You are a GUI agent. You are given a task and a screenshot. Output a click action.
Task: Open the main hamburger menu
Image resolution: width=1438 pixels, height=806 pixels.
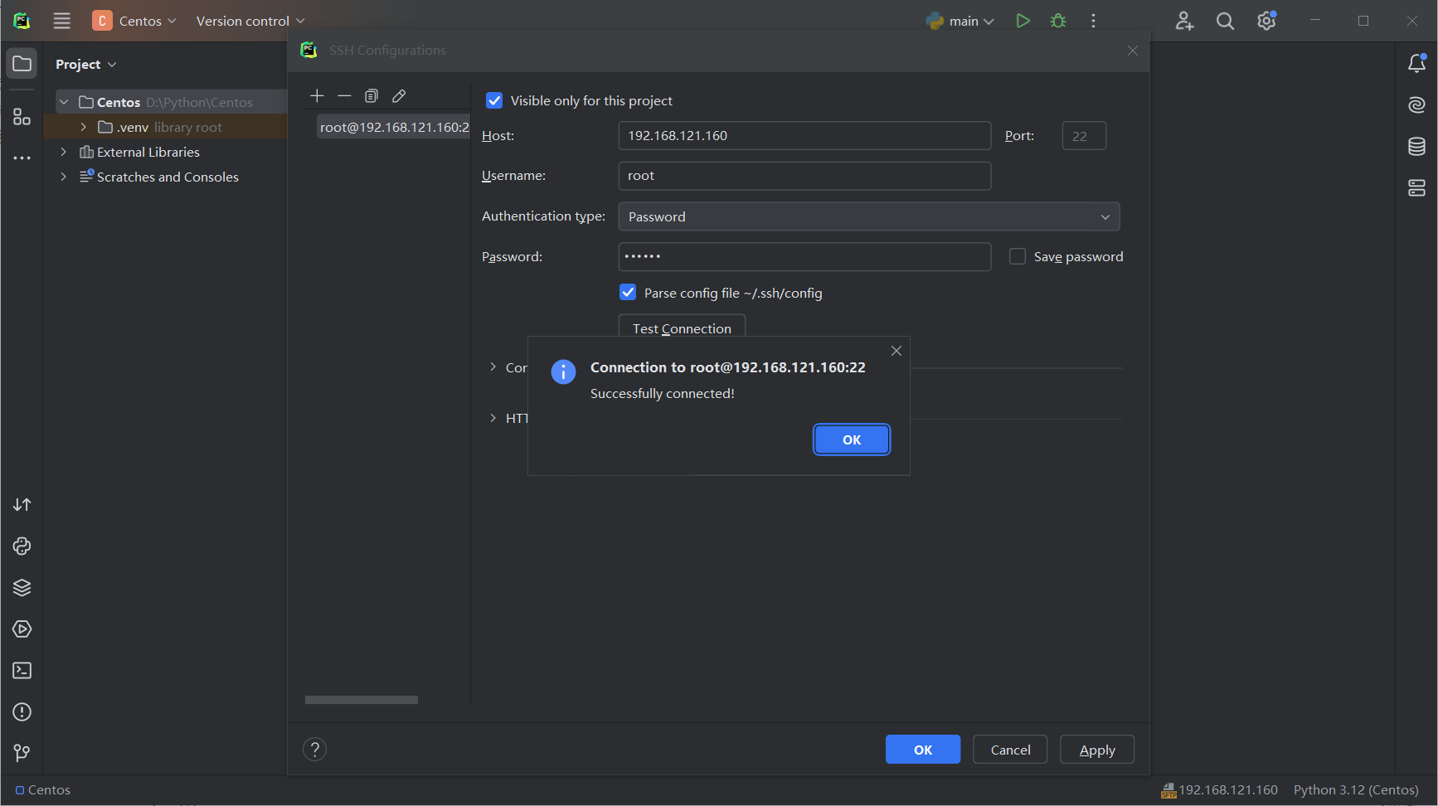[62, 21]
